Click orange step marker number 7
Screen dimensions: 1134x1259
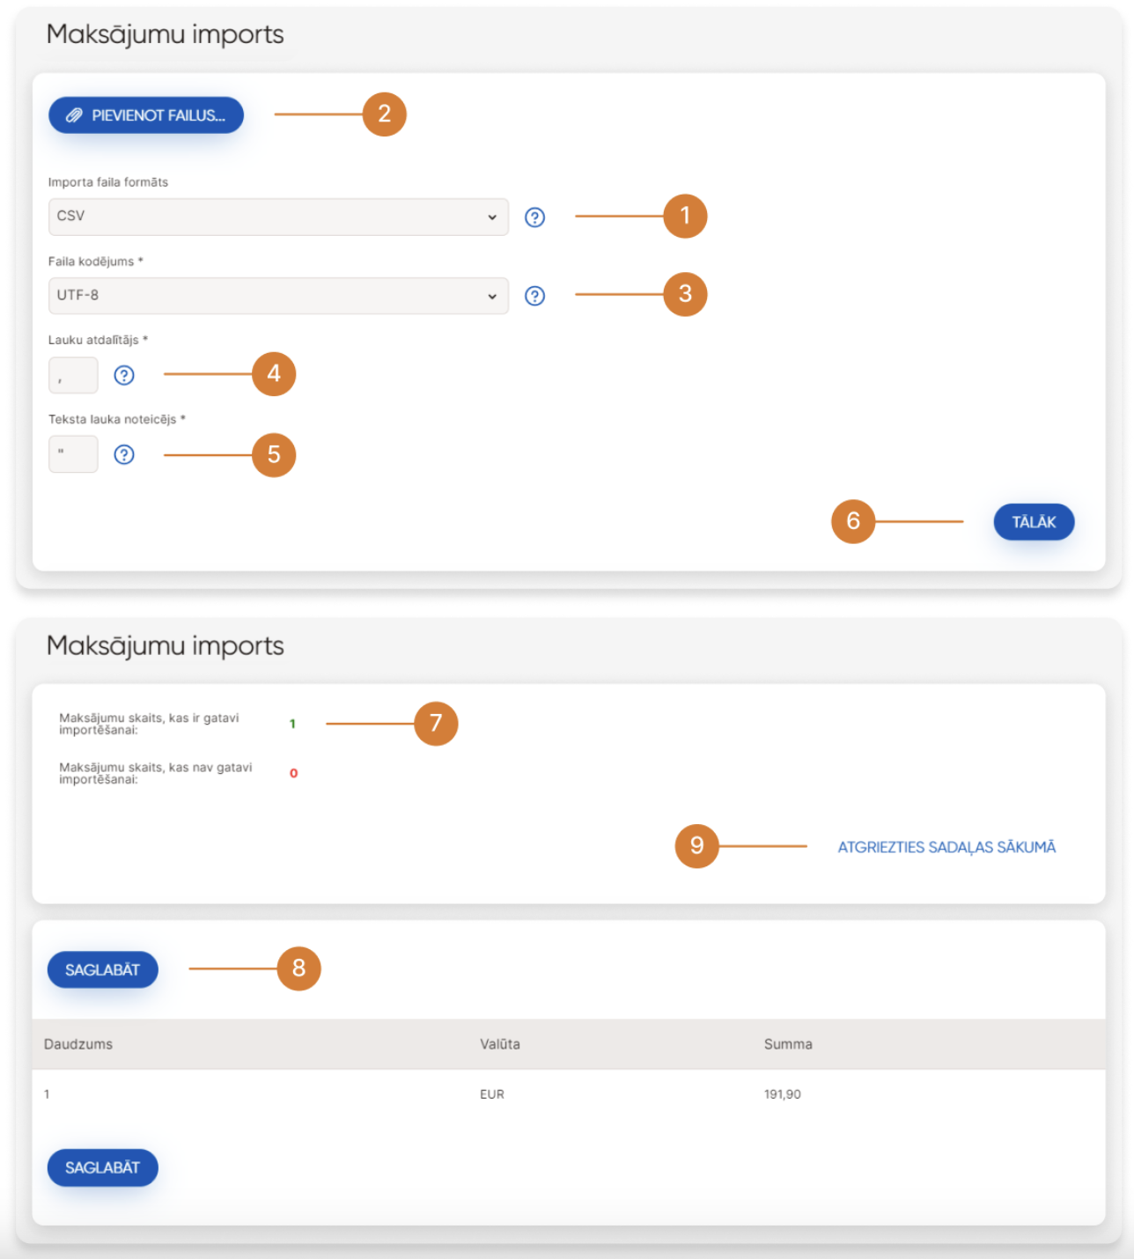click(x=436, y=724)
